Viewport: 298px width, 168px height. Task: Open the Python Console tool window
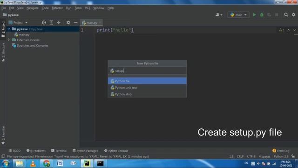point(116,151)
